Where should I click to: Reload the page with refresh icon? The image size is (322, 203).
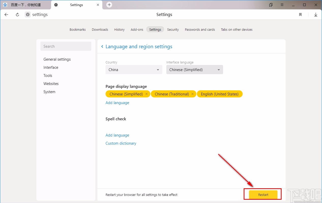[17, 15]
